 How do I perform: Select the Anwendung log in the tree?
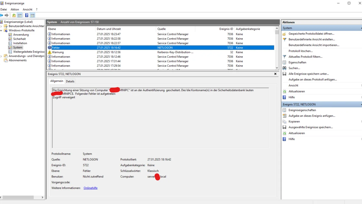tap(21, 35)
